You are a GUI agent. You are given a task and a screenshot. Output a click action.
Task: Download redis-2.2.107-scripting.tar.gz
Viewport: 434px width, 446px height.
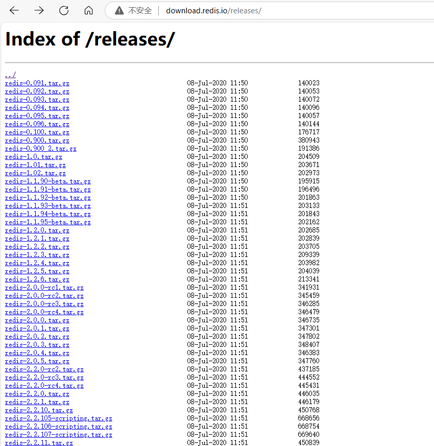click(58, 434)
